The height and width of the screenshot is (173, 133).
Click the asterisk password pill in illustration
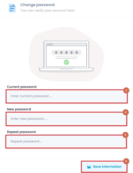point(66,52)
